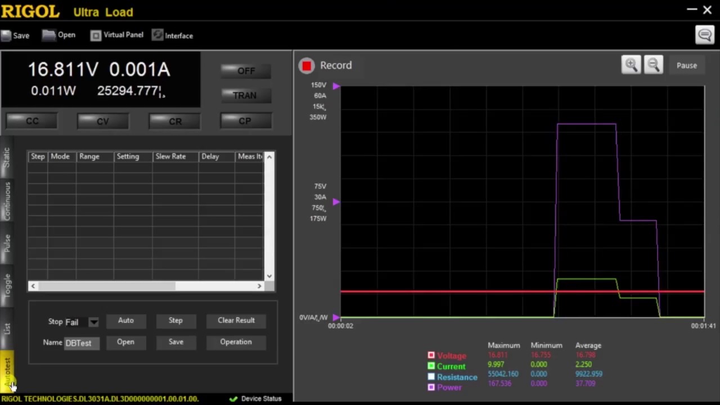
Task: Click the bottom purple axis marker arrow
Action: click(x=336, y=317)
